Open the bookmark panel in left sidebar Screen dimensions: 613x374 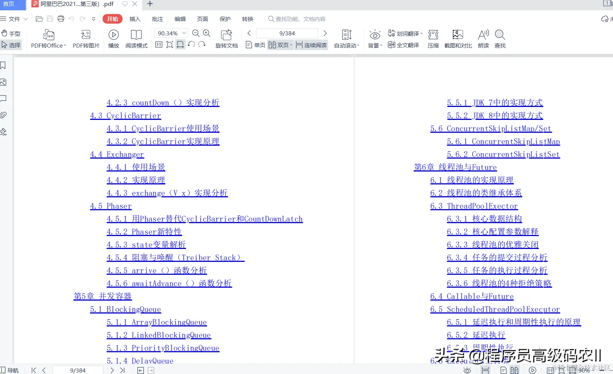(x=3, y=66)
